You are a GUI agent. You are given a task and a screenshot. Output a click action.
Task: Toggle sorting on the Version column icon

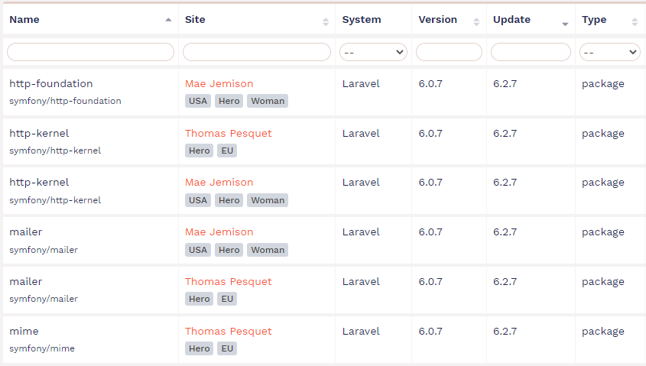click(x=476, y=22)
